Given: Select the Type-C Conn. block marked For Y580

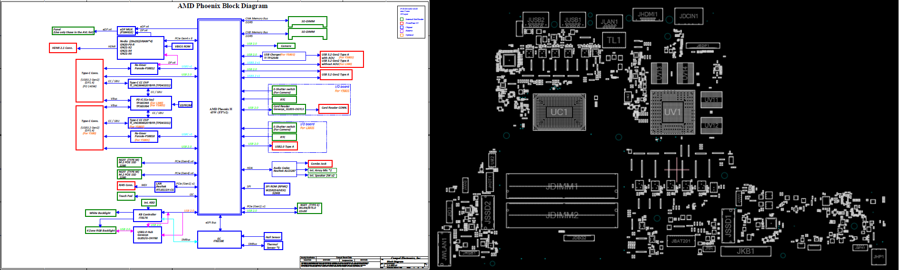Looking at the screenshot, I should coord(90,128).
